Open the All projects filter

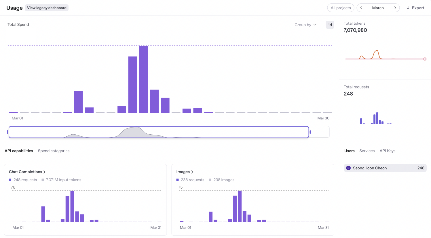click(341, 8)
